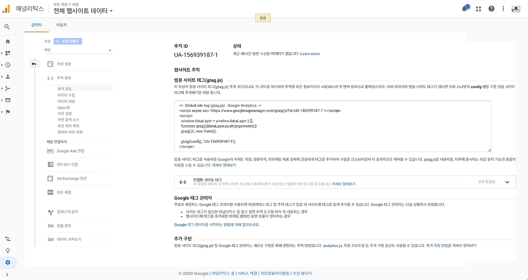Select 데이터 보관 menu item
Screen dimensions: 528x280
[x=66, y=101]
